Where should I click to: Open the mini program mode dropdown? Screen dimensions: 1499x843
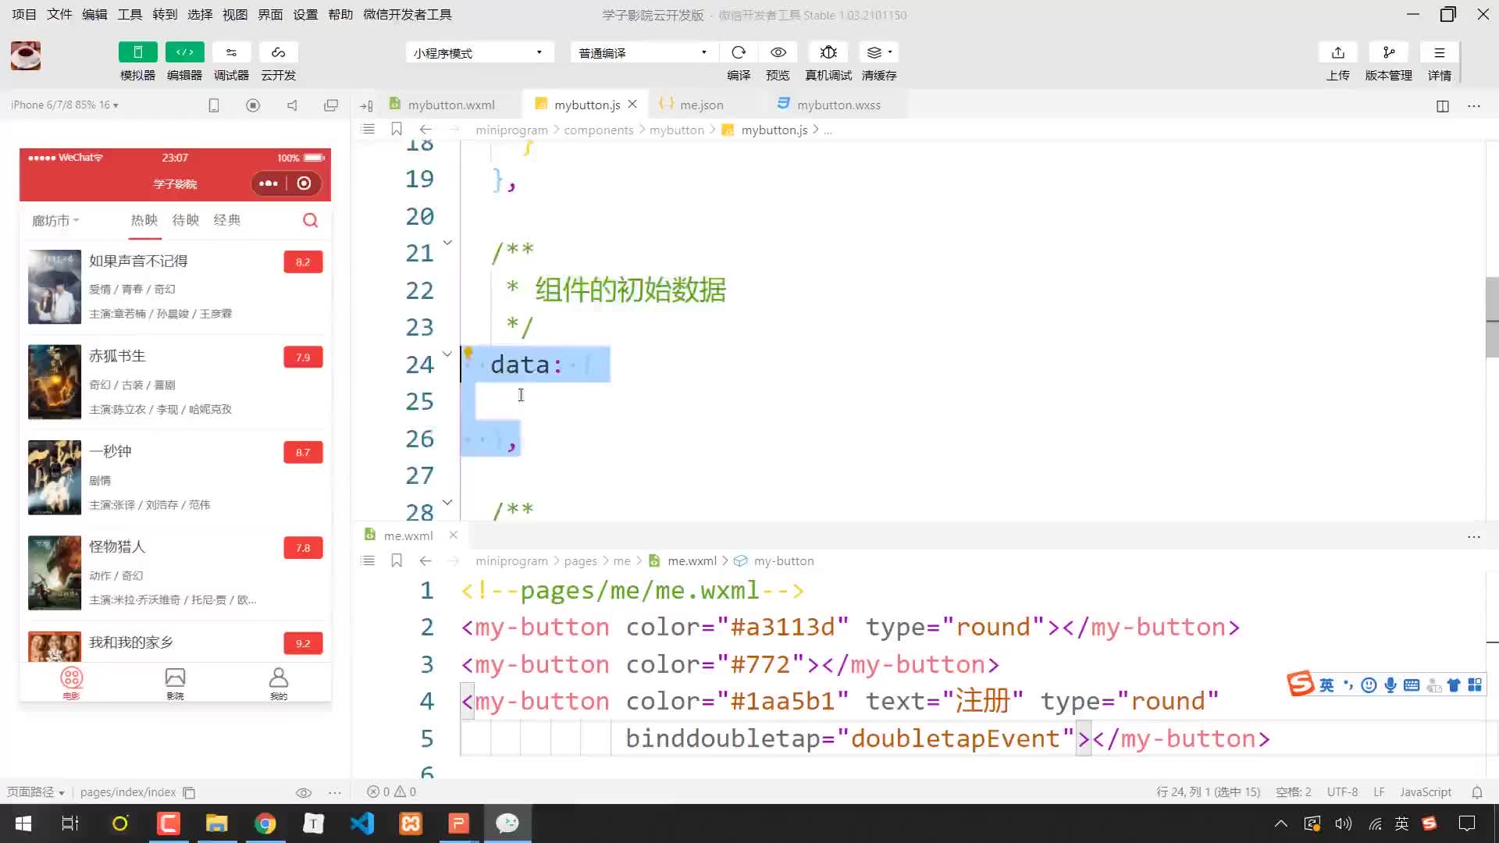(479, 52)
